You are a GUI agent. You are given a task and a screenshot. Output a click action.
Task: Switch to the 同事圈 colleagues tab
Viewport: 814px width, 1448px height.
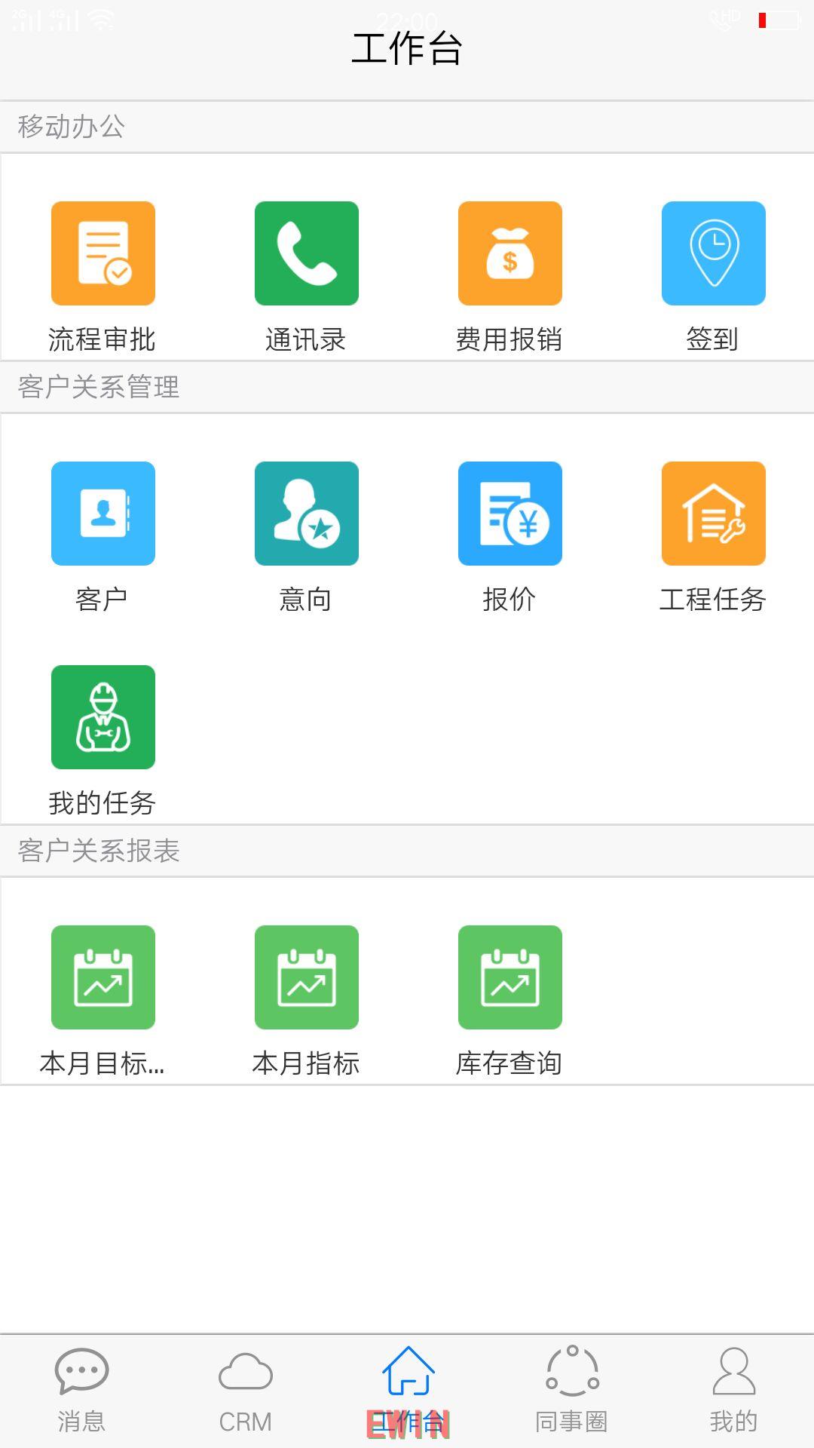[571, 1391]
